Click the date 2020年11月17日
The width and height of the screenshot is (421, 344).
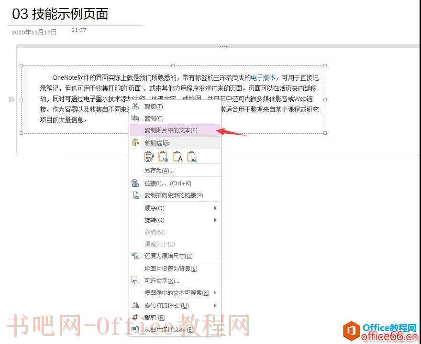pyautogui.click(x=34, y=32)
